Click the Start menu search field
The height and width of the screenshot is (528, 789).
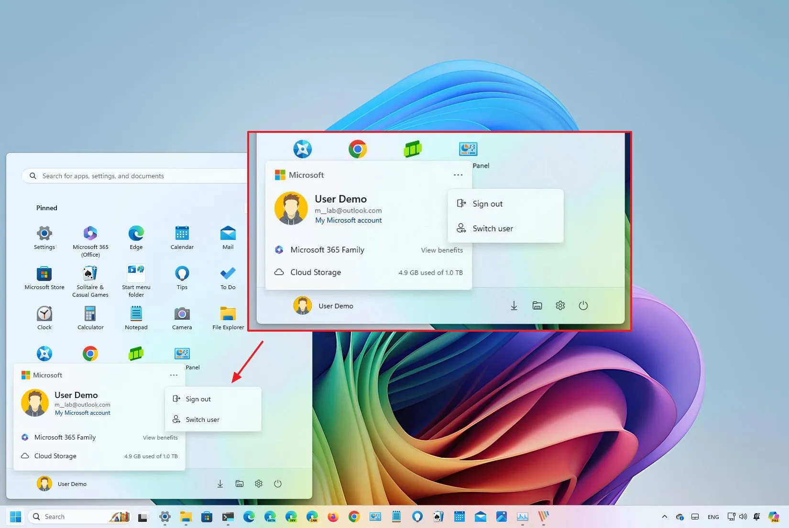(134, 175)
